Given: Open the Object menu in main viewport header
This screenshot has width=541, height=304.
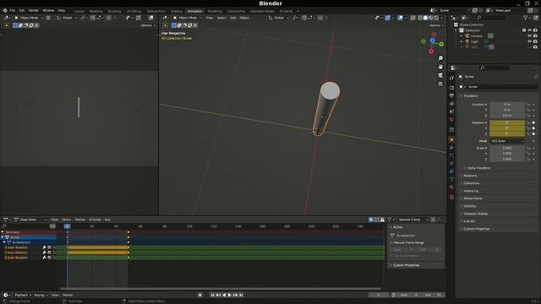Looking at the screenshot, I should coord(244,18).
